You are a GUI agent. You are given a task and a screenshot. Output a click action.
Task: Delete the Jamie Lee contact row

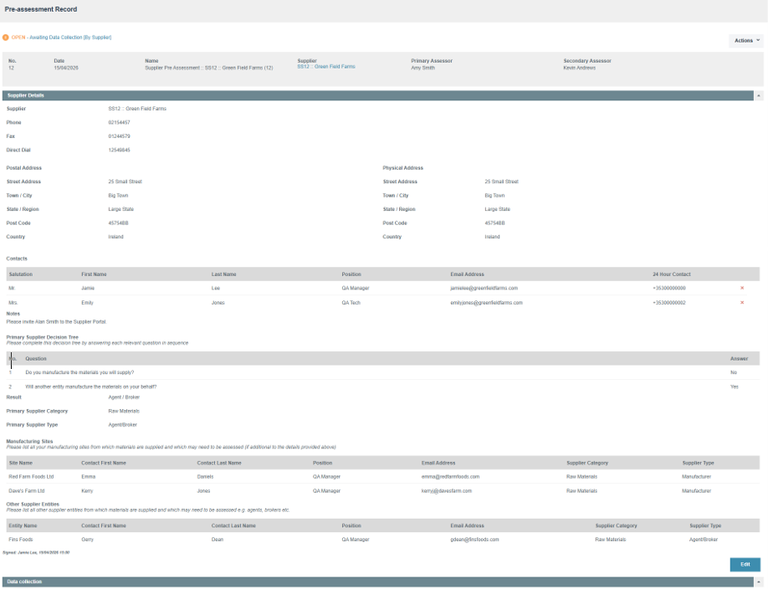742,288
